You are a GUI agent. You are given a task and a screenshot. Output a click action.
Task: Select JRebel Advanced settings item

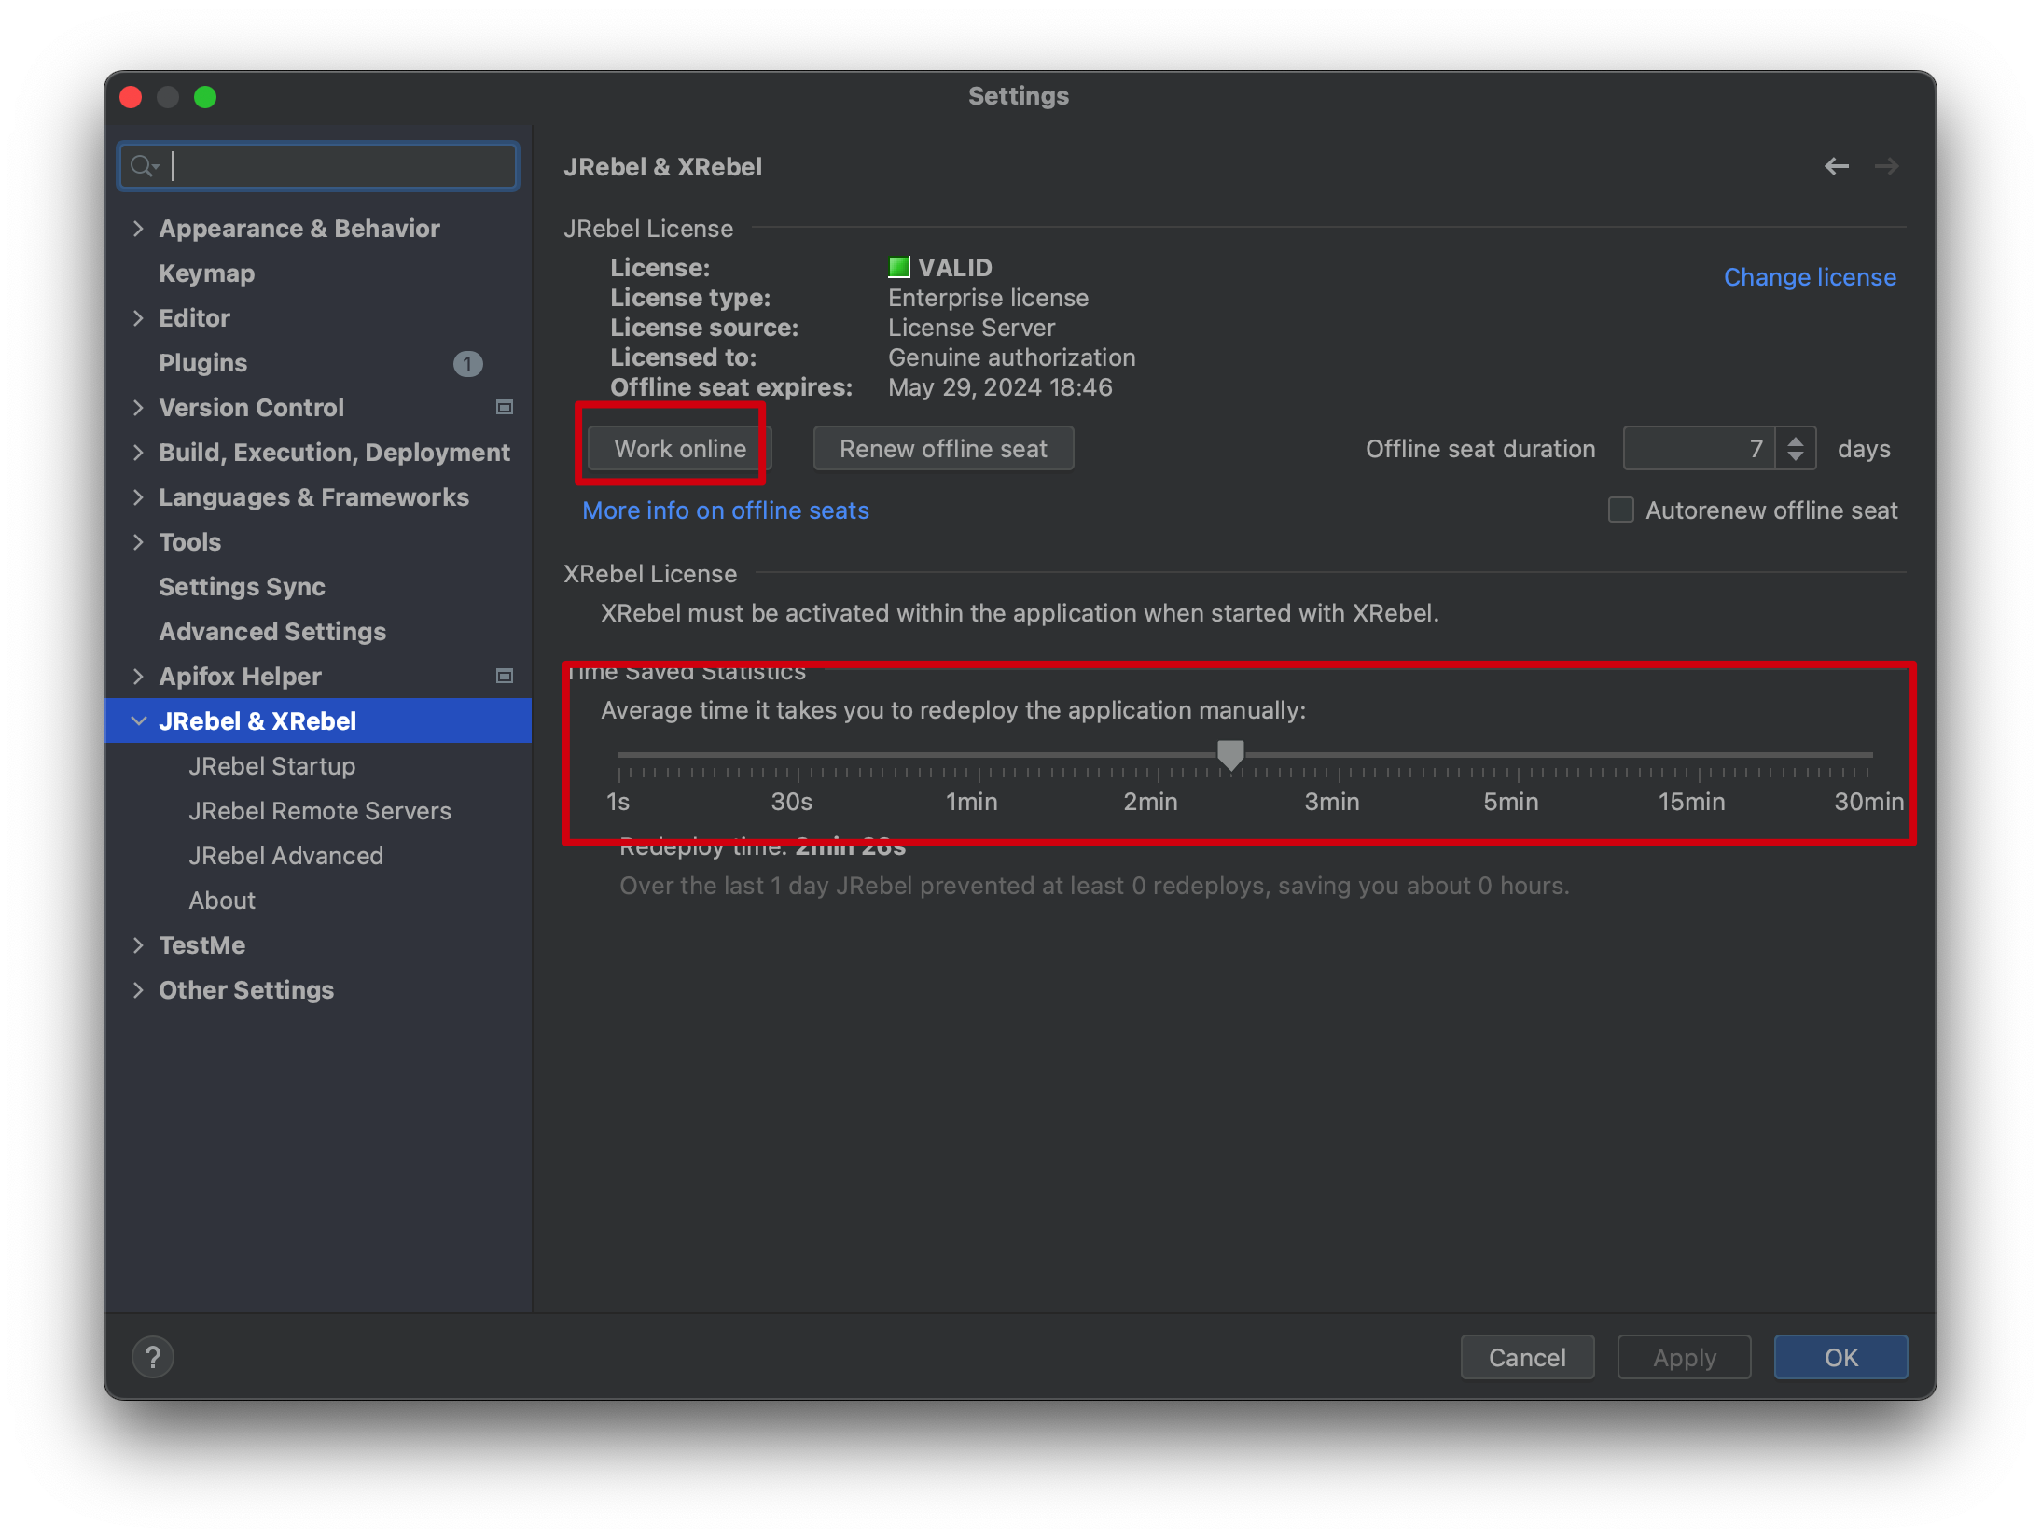click(285, 855)
